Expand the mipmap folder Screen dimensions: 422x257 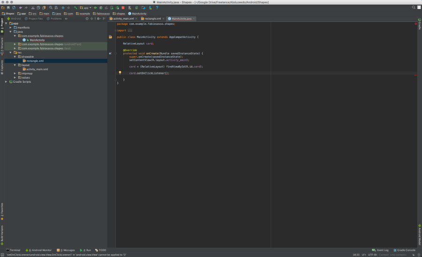(x=15, y=73)
